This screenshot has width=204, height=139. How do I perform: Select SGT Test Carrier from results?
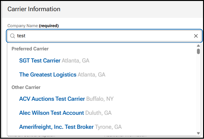tap(40, 61)
